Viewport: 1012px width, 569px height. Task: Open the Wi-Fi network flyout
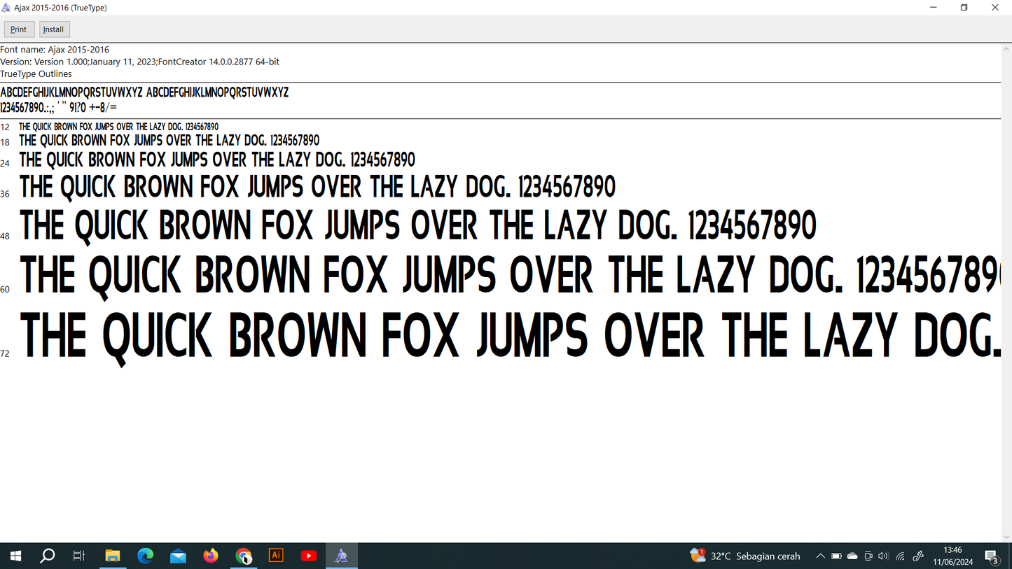(x=901, y=556)
